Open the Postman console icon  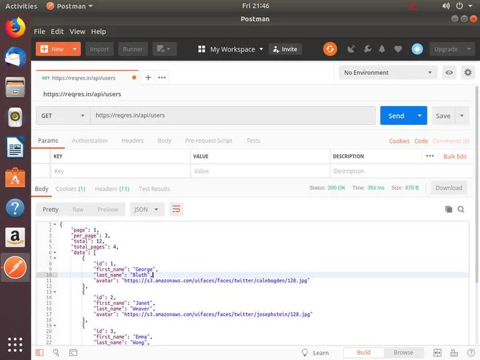coord(73,353)
